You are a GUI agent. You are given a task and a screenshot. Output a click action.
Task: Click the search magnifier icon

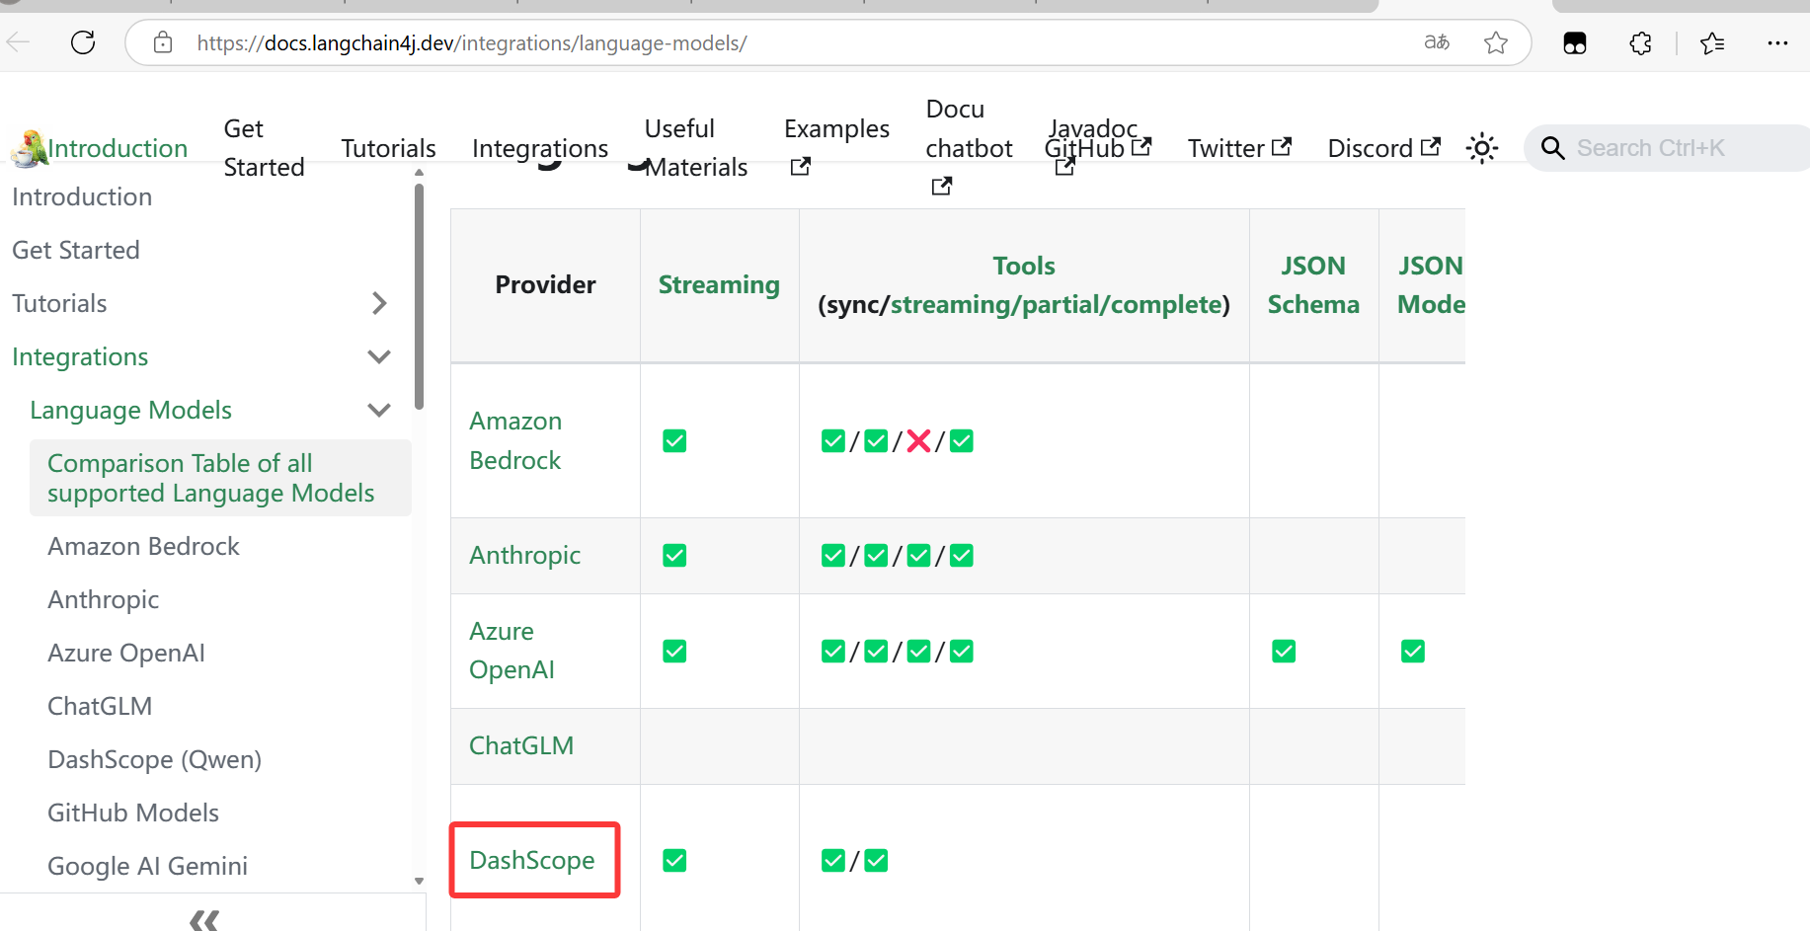coord(1552,148)
